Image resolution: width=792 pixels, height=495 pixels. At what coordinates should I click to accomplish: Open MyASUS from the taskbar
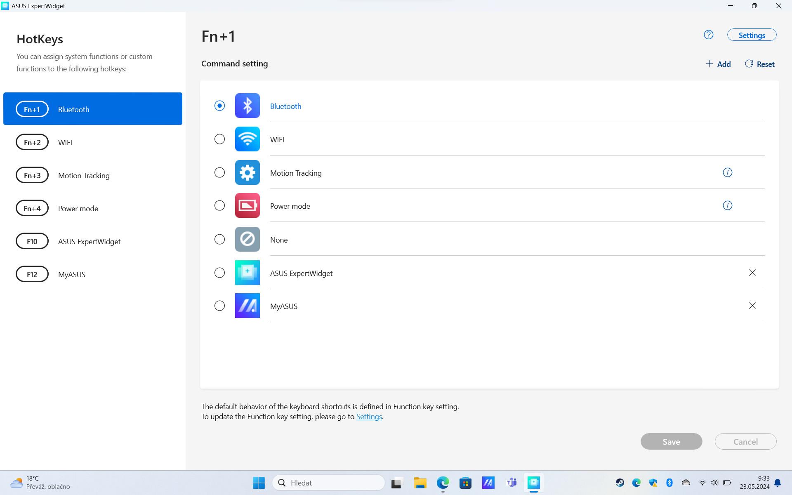coord(488,483)
